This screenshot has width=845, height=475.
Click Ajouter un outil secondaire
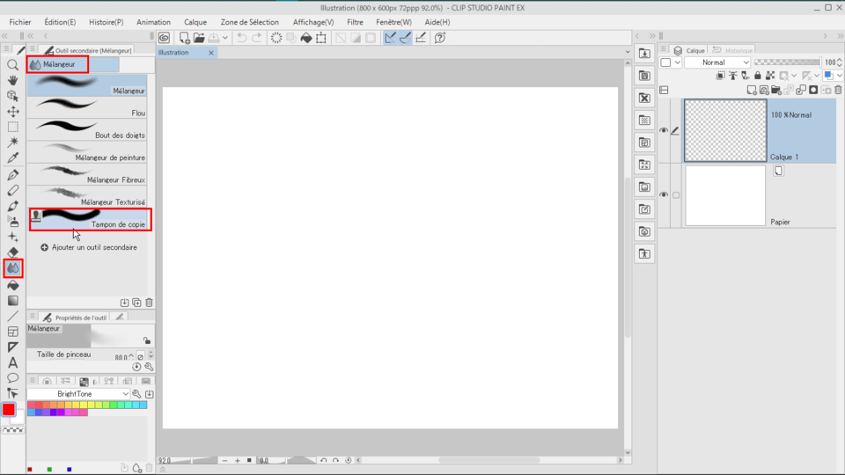point(89,247)
